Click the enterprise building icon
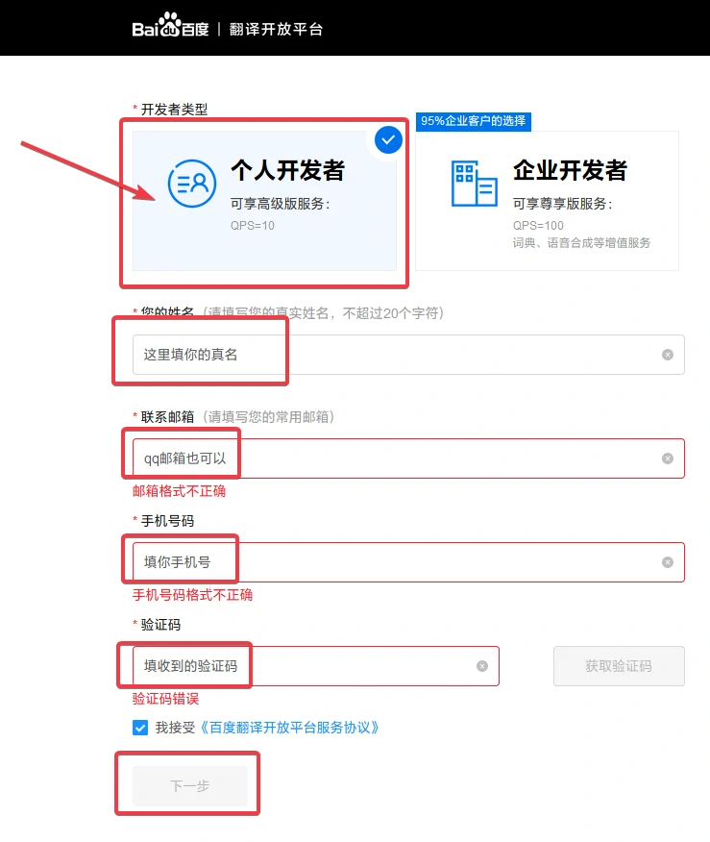Viewport: 710px width, 842px height. pyautogui.click(x=475, y=184)
